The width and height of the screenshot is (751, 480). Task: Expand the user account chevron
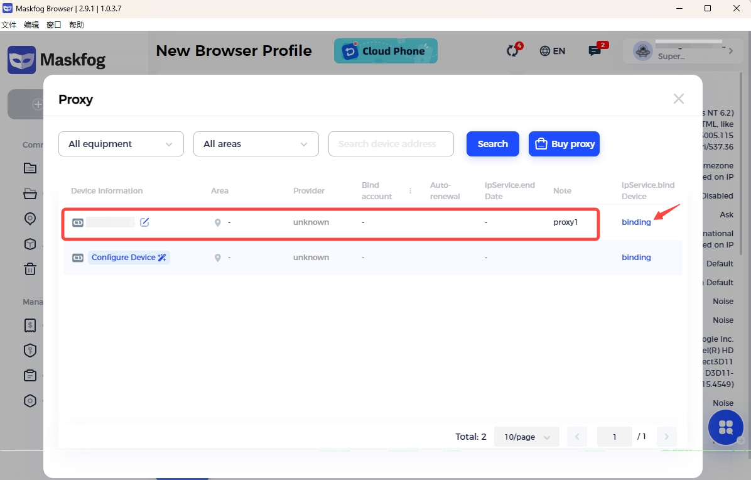coord(730,51)
